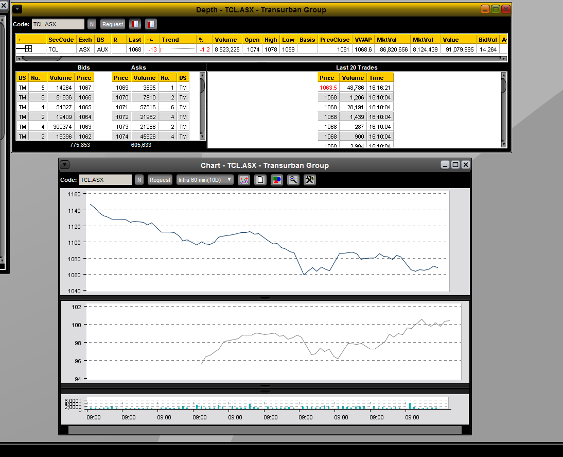This screenshot has width=563, height=457.
Task: Click the bids/asks vertical scrollbar down arrow
Action: tap(202, 136)
